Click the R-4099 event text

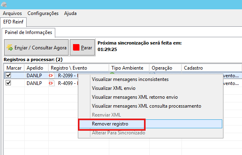68,83
